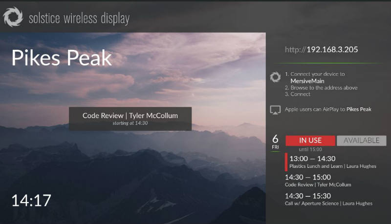391x224 pixels.
Task: Select the red IN USE status badge
Action: coord(310,141)
